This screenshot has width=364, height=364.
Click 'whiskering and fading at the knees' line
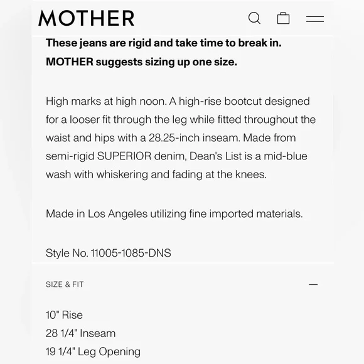(181, 174)
